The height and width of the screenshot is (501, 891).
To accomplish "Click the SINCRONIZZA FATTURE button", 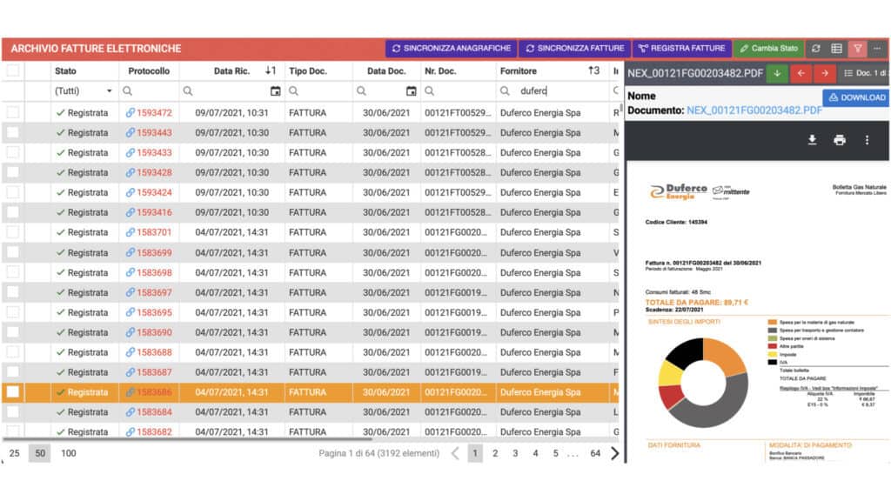I will (x=576, y=49).
